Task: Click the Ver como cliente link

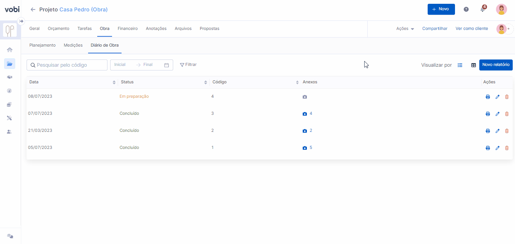Action: coord(472,29)
